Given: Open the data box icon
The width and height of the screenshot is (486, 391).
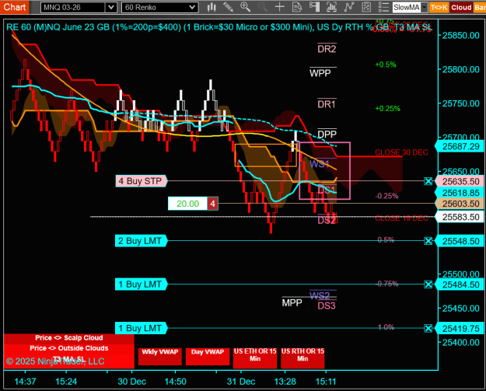Looking at the screenshot, I should pyautogui.click(x=297, y=7).
